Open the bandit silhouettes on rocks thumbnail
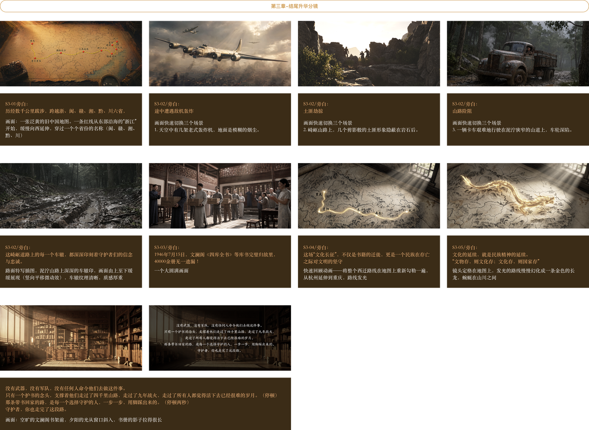Image resolution: width=589 pixels, height=430 pixels. [369, 54]
